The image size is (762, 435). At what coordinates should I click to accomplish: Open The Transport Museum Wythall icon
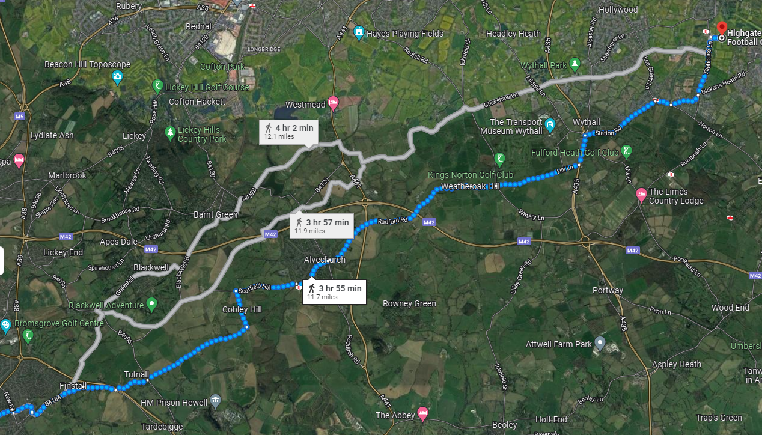click(x=550, y=126)
